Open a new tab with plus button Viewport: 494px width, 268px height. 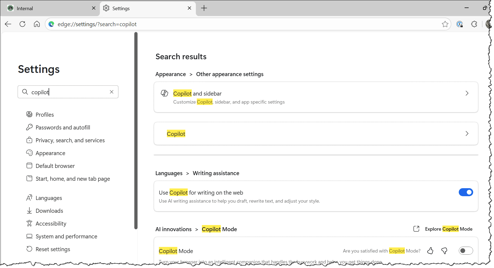click(204, 8)
